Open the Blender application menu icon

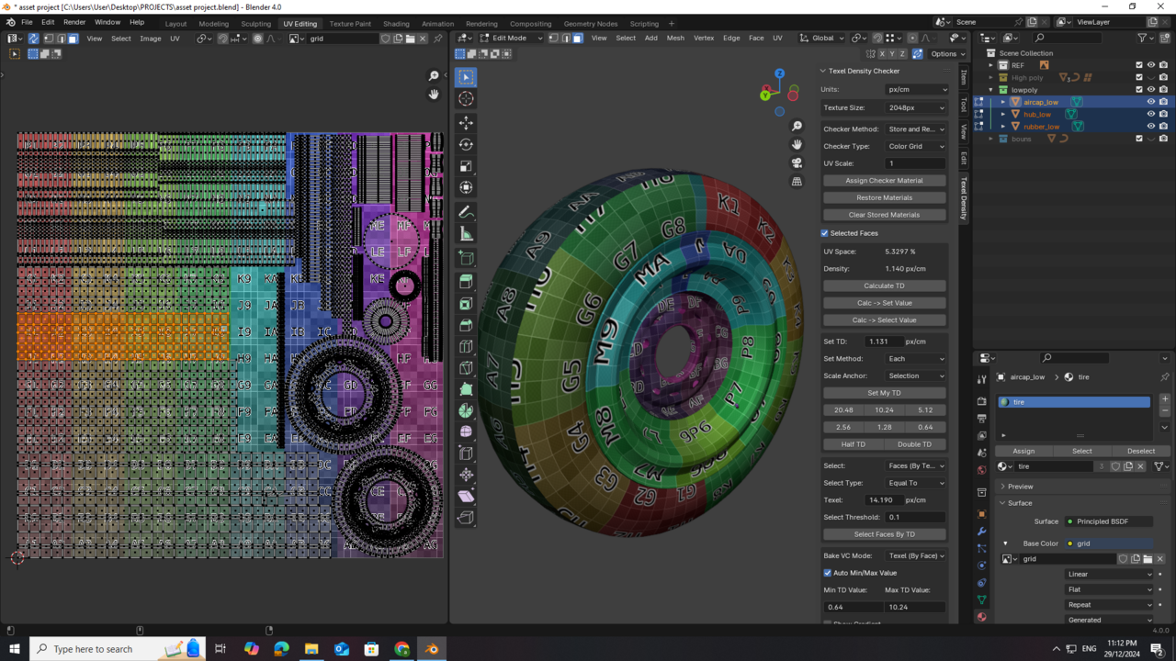[9, 21]
